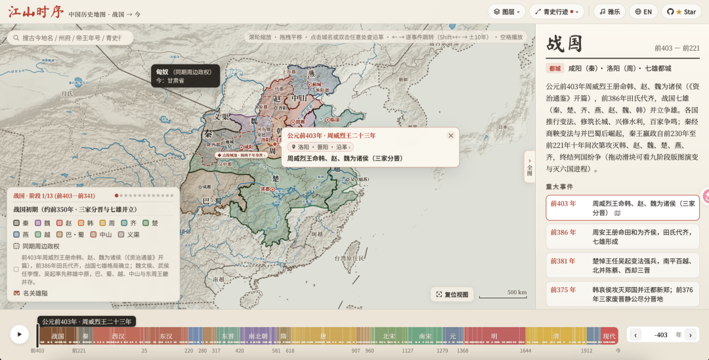
Task: Select the 前375年 韩灭郑 event card
Action: point(622,294)
